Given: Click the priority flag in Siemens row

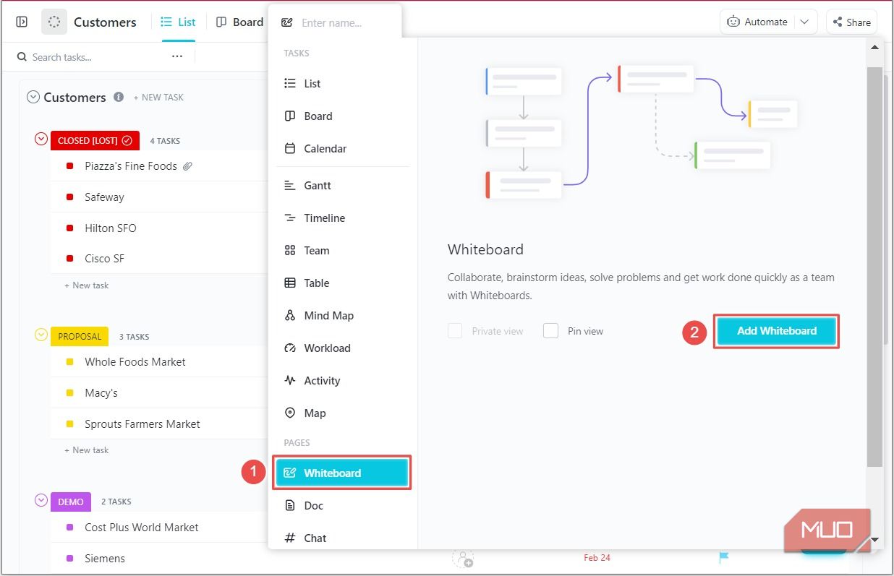Looking at the screenshot, I should 724,557.
